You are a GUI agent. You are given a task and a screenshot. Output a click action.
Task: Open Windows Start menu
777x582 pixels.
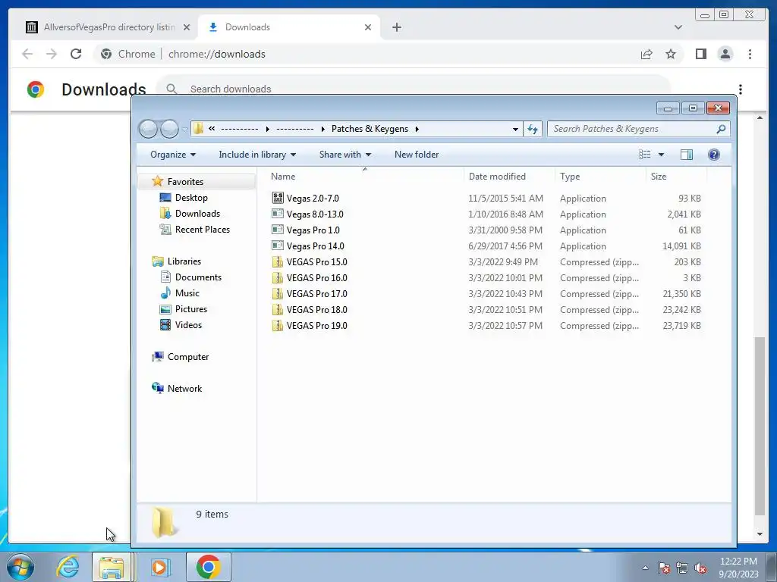point(20,567)
